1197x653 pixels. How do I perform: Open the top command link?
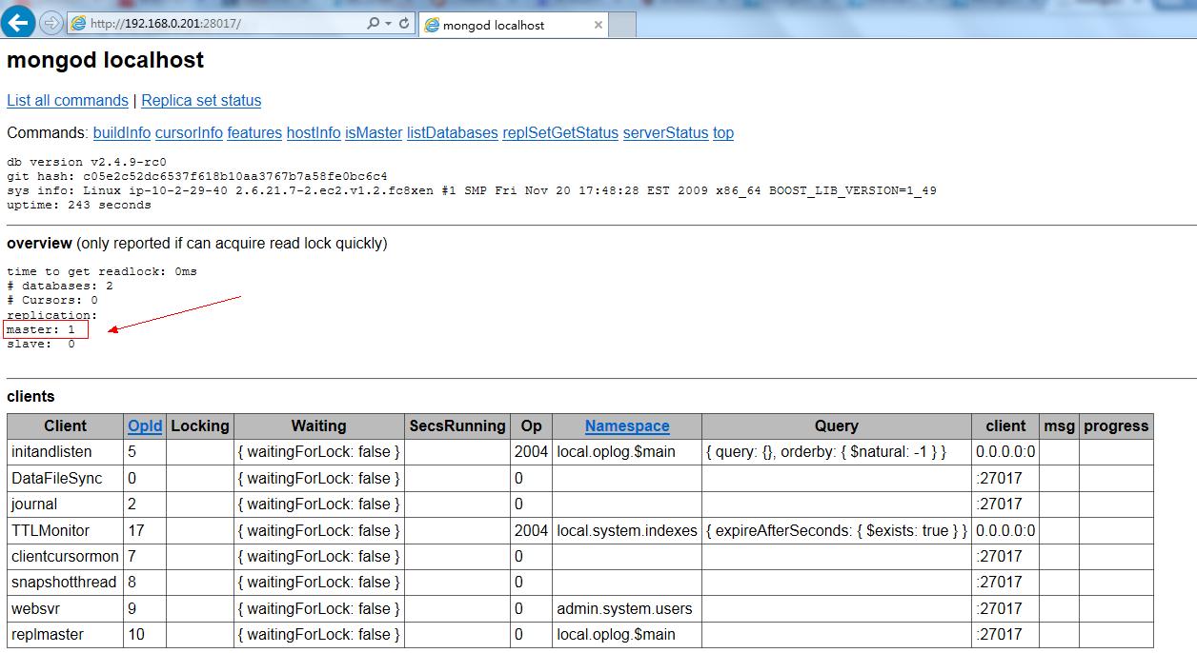723,132
